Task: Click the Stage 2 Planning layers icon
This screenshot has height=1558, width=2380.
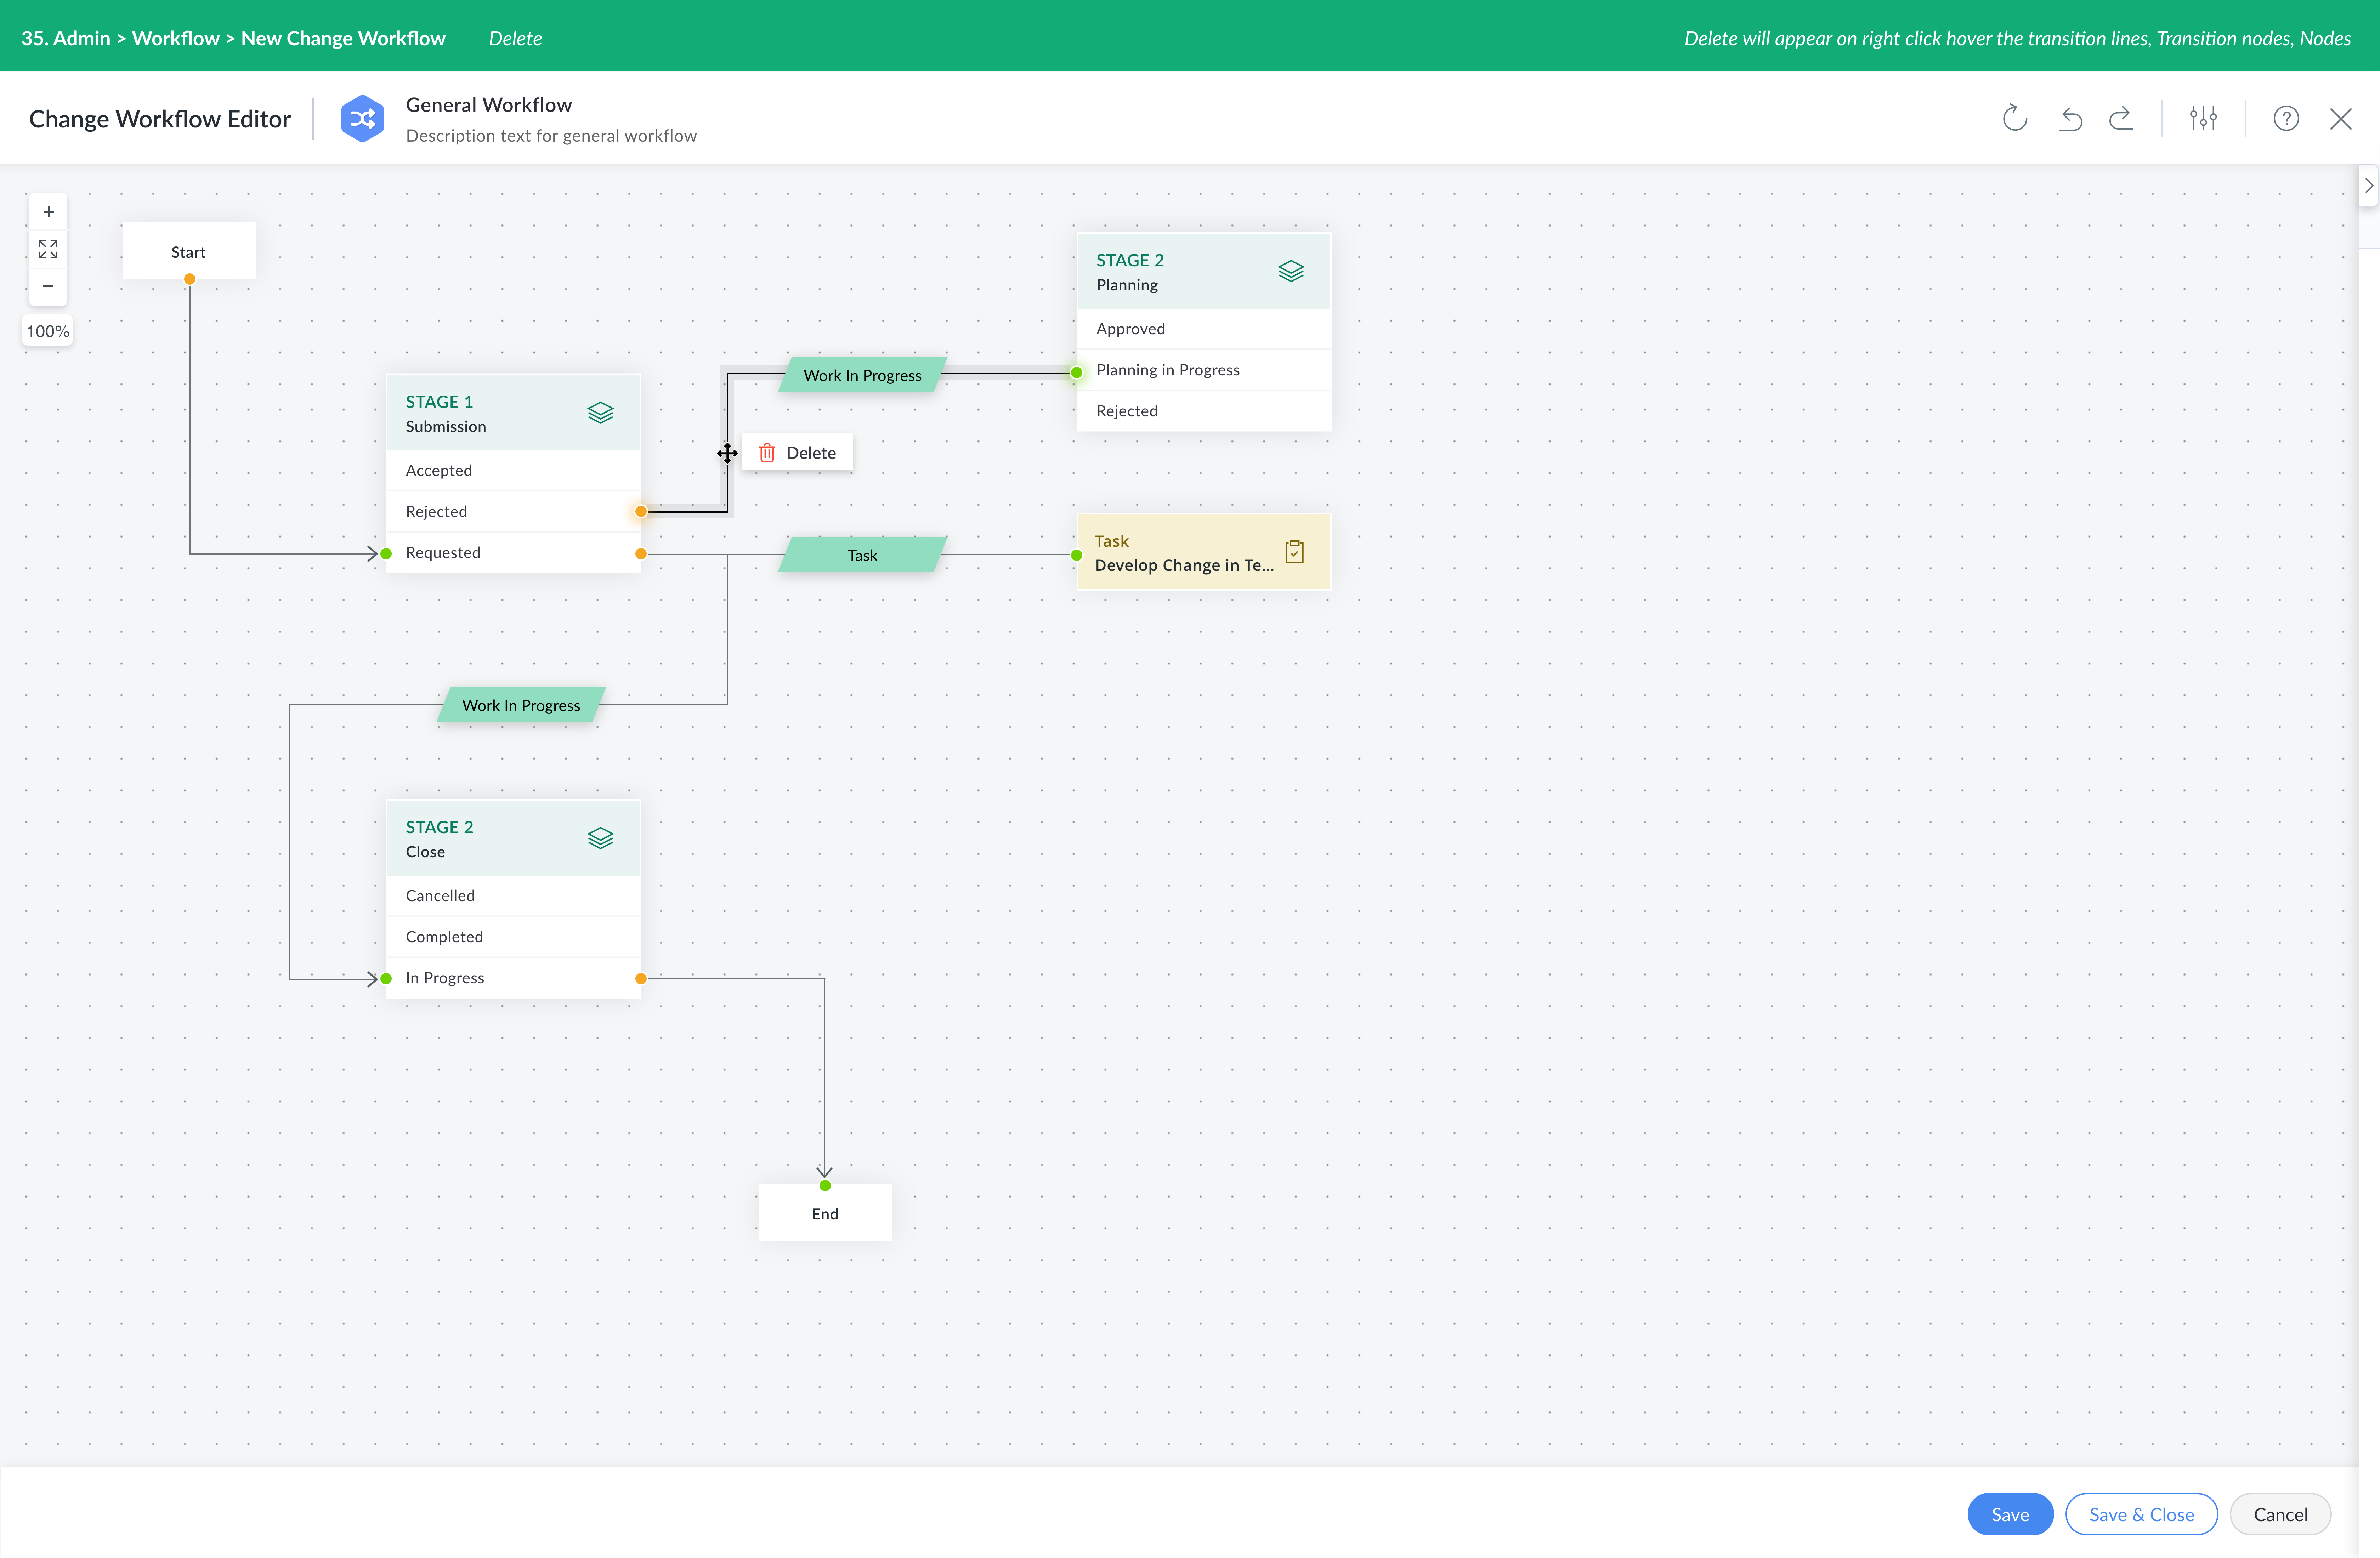Action: coord(1291,271)
